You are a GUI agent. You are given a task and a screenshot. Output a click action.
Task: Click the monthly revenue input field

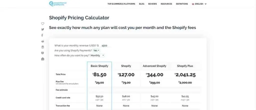(x=105, y=46)
